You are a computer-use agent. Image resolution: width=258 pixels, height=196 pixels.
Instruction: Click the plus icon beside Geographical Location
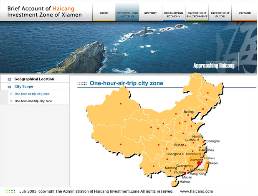coord(9,79)
